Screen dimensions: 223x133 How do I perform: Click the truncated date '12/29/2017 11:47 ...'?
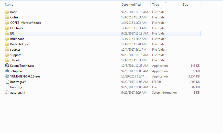coord(134,76)
